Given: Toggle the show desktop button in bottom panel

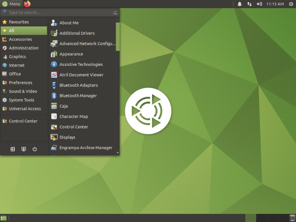Looking at the screenshot, I should (3, 218).
